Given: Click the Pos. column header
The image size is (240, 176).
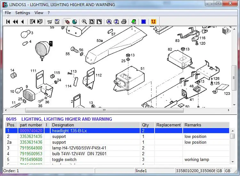Looking at the screenshot, I should pos(12,125).
